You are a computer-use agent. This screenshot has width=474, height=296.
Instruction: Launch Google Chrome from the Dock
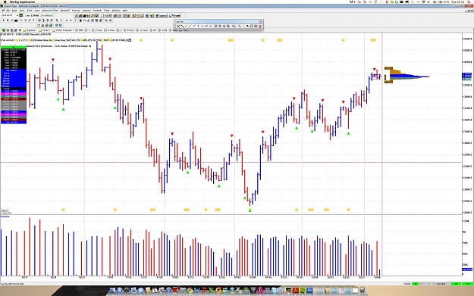coord(190,291)
